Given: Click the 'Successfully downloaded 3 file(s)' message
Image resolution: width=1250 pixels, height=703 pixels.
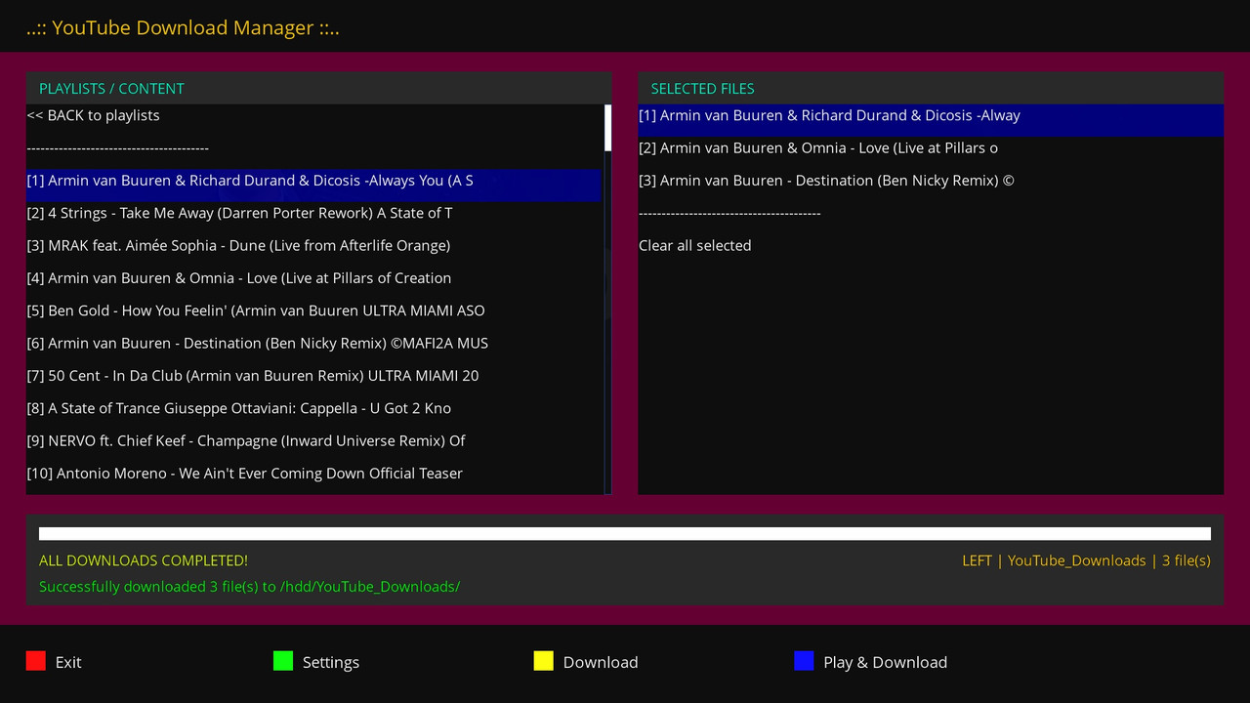Looking at the screenshot, I should point(249,587).
